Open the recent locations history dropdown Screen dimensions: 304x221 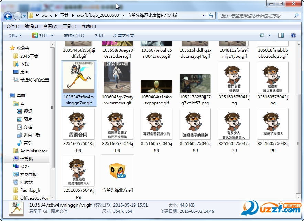point(24,16)
